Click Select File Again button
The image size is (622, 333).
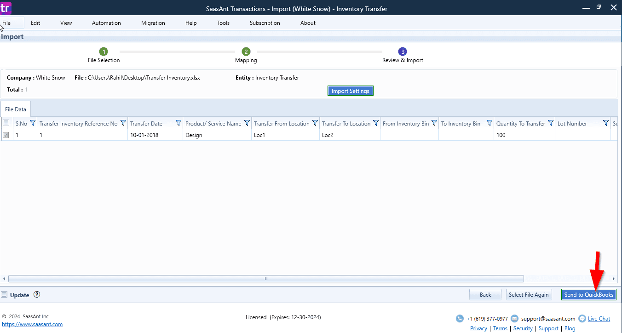click(529, 295)
